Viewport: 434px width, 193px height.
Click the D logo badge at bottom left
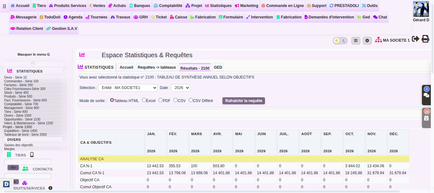6,184
